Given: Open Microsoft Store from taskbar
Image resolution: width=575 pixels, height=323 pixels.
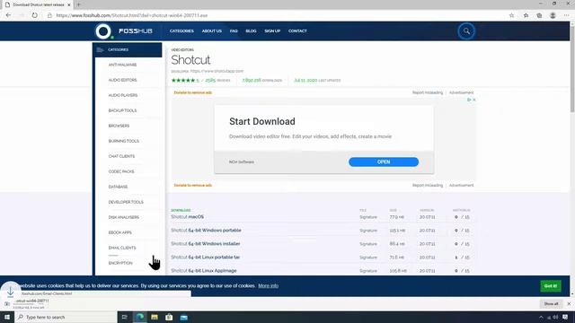Looking at the screenshot, I should [x=169, y=317].
